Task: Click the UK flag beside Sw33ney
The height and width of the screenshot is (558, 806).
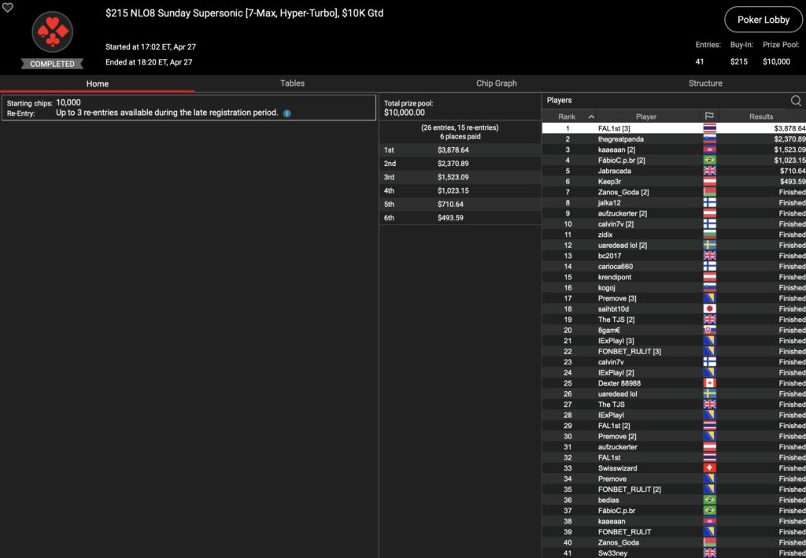Action: (709, 552)
